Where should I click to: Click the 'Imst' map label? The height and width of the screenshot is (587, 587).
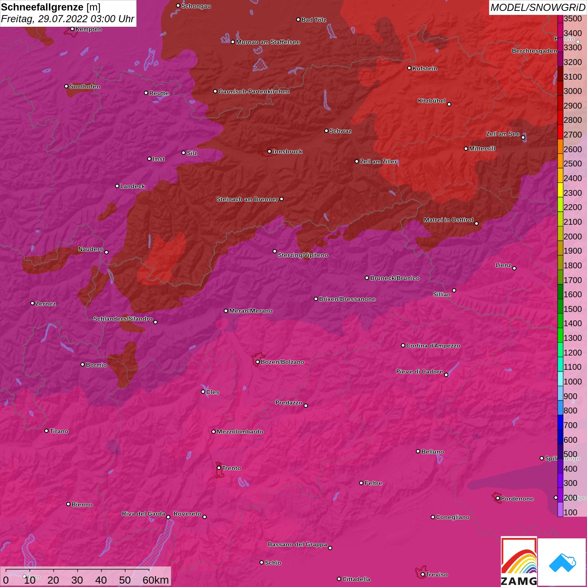point(158,159)
